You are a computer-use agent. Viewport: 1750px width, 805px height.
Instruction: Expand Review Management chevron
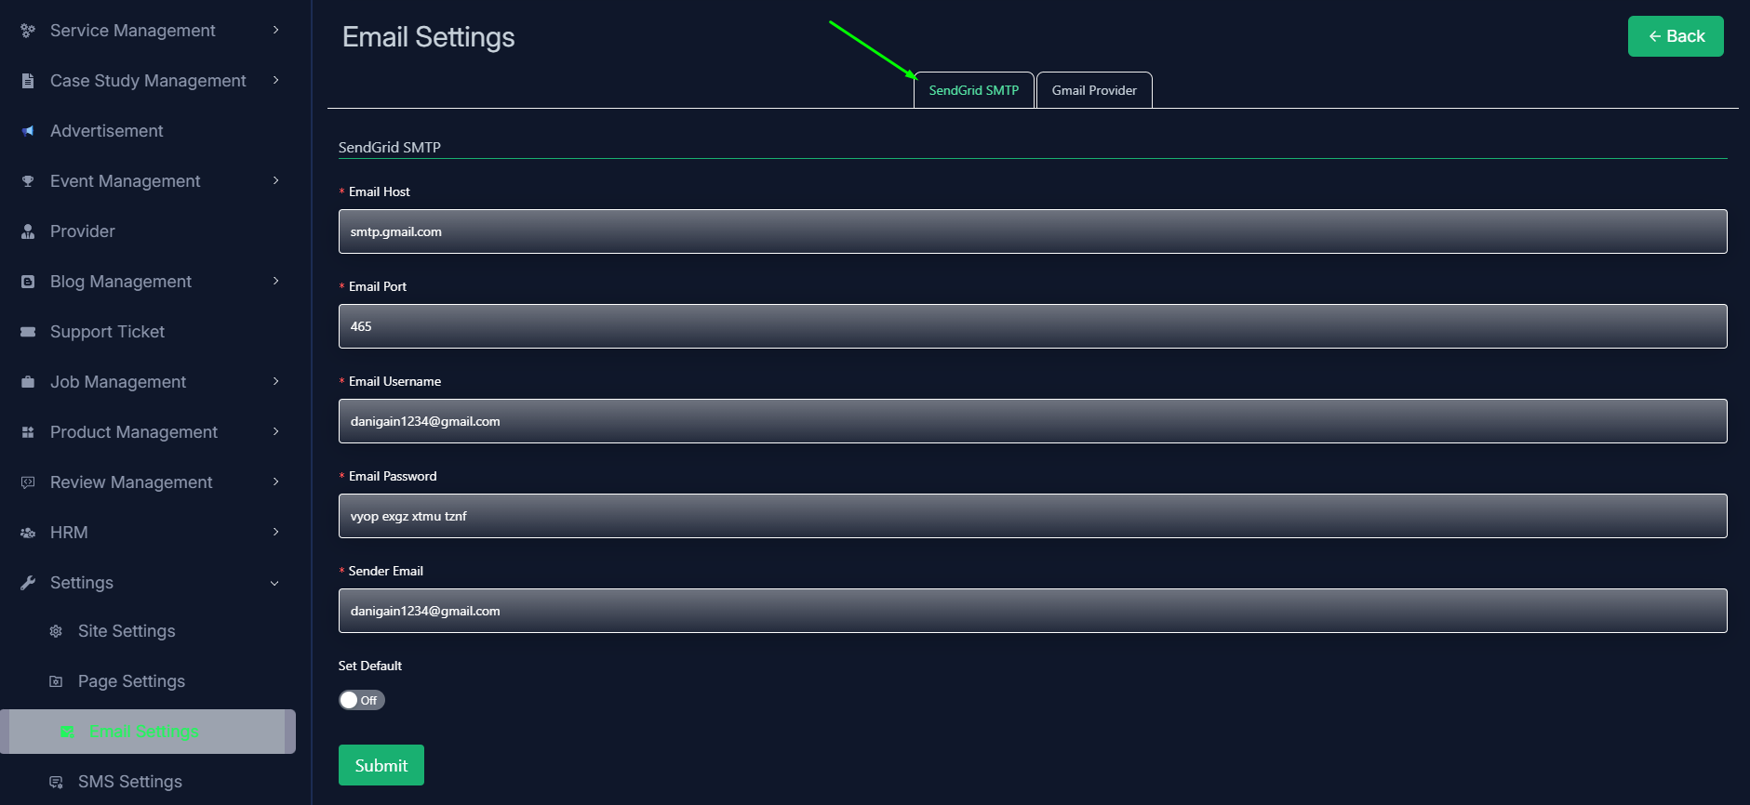coord(275,482)
